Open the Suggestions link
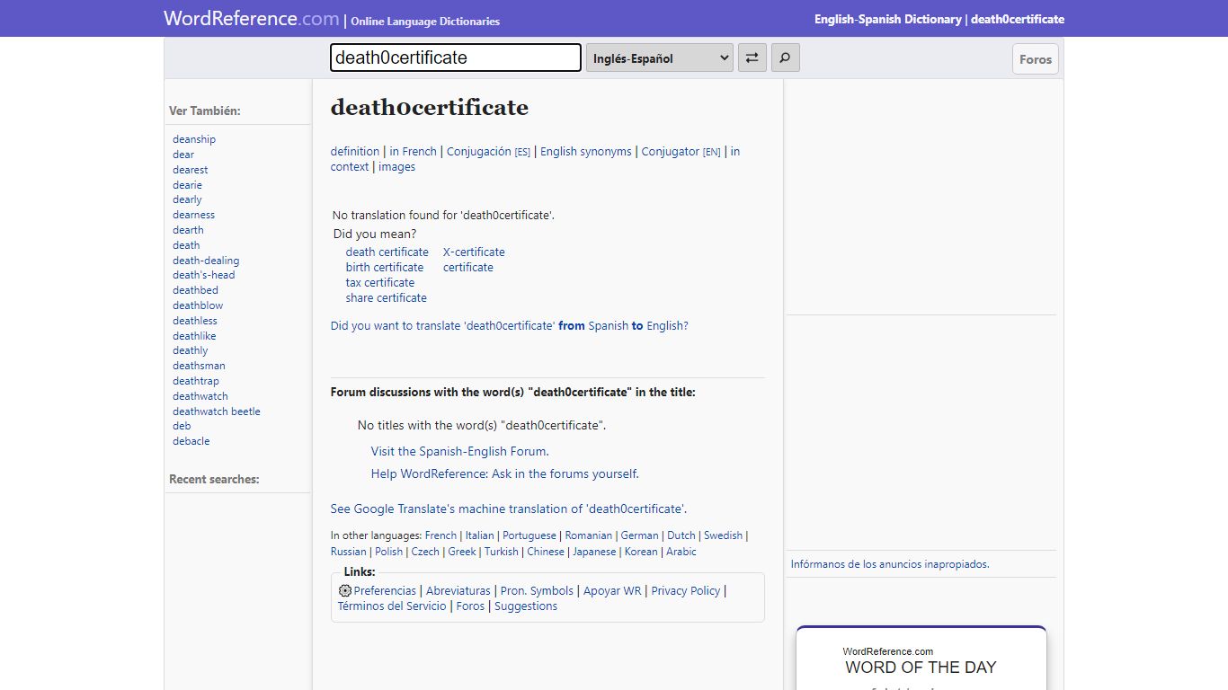1228x690 pixels. 526,606
